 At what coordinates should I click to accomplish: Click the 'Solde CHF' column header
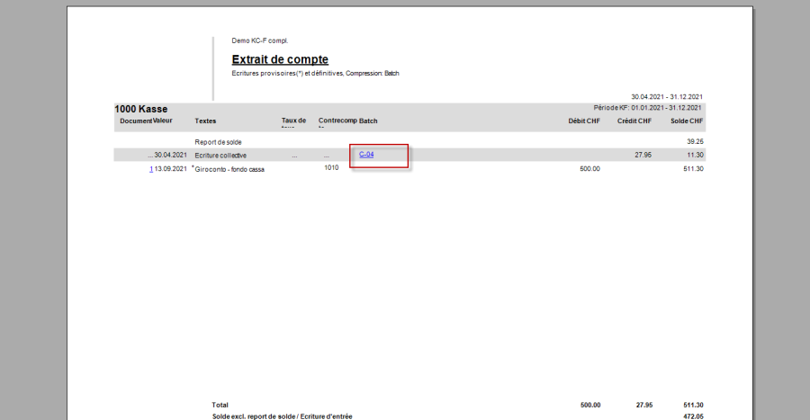point(687,121)
